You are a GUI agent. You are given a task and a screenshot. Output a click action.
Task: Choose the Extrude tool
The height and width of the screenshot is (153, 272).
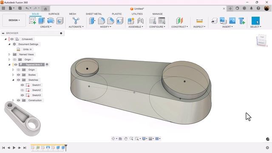42,21
